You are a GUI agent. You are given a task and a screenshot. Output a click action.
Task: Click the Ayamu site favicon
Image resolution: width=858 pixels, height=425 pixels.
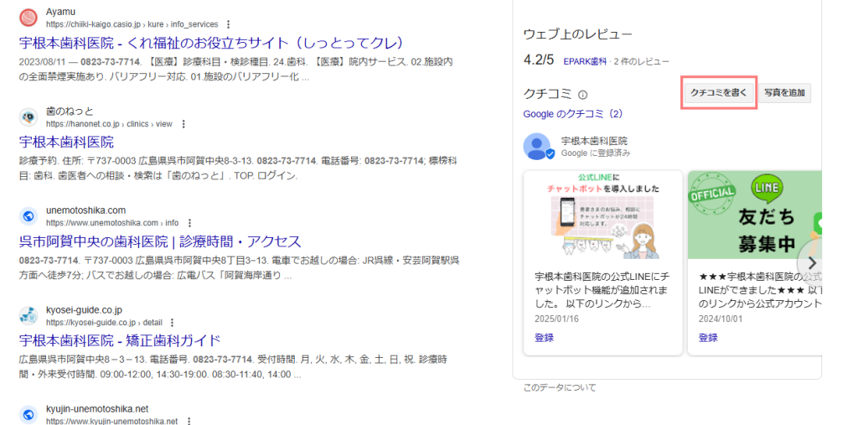pyautogui.click(x=28, y=18)
